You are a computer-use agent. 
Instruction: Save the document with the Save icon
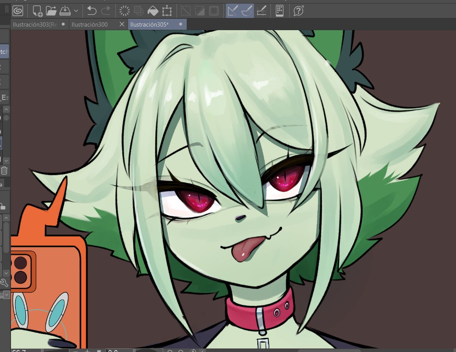tap(65, 11)
